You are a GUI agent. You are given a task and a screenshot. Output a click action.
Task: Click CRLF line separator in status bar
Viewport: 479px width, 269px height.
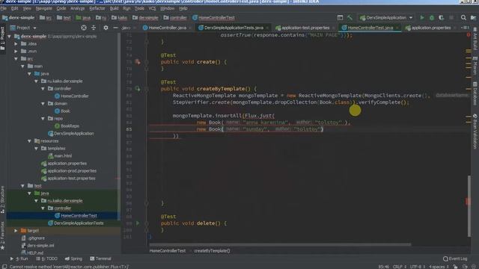point(399,267)
